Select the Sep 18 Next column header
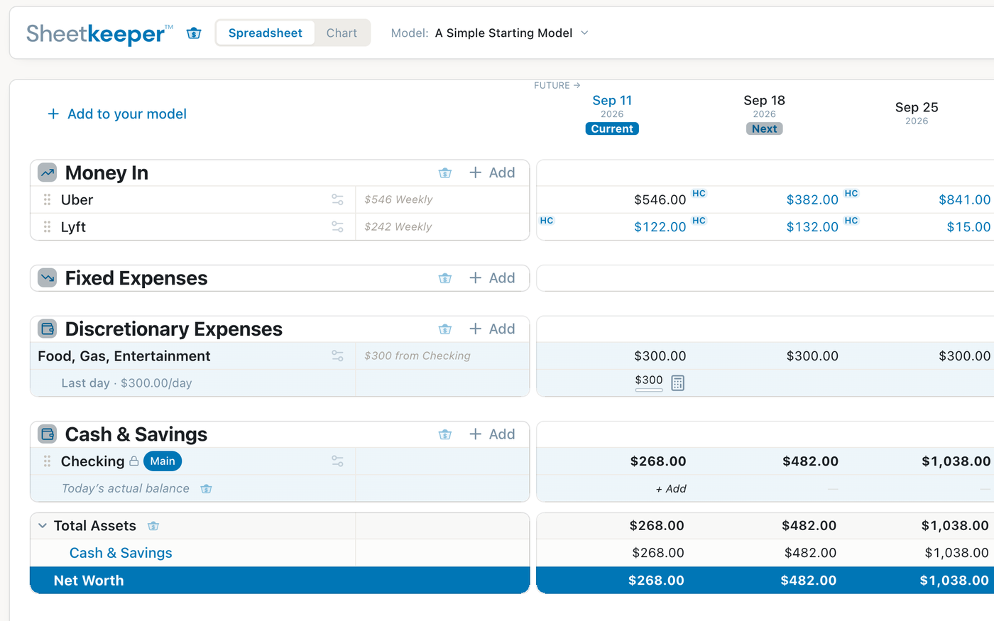Screen dimensions: 994x621 [x=765, y=114]
